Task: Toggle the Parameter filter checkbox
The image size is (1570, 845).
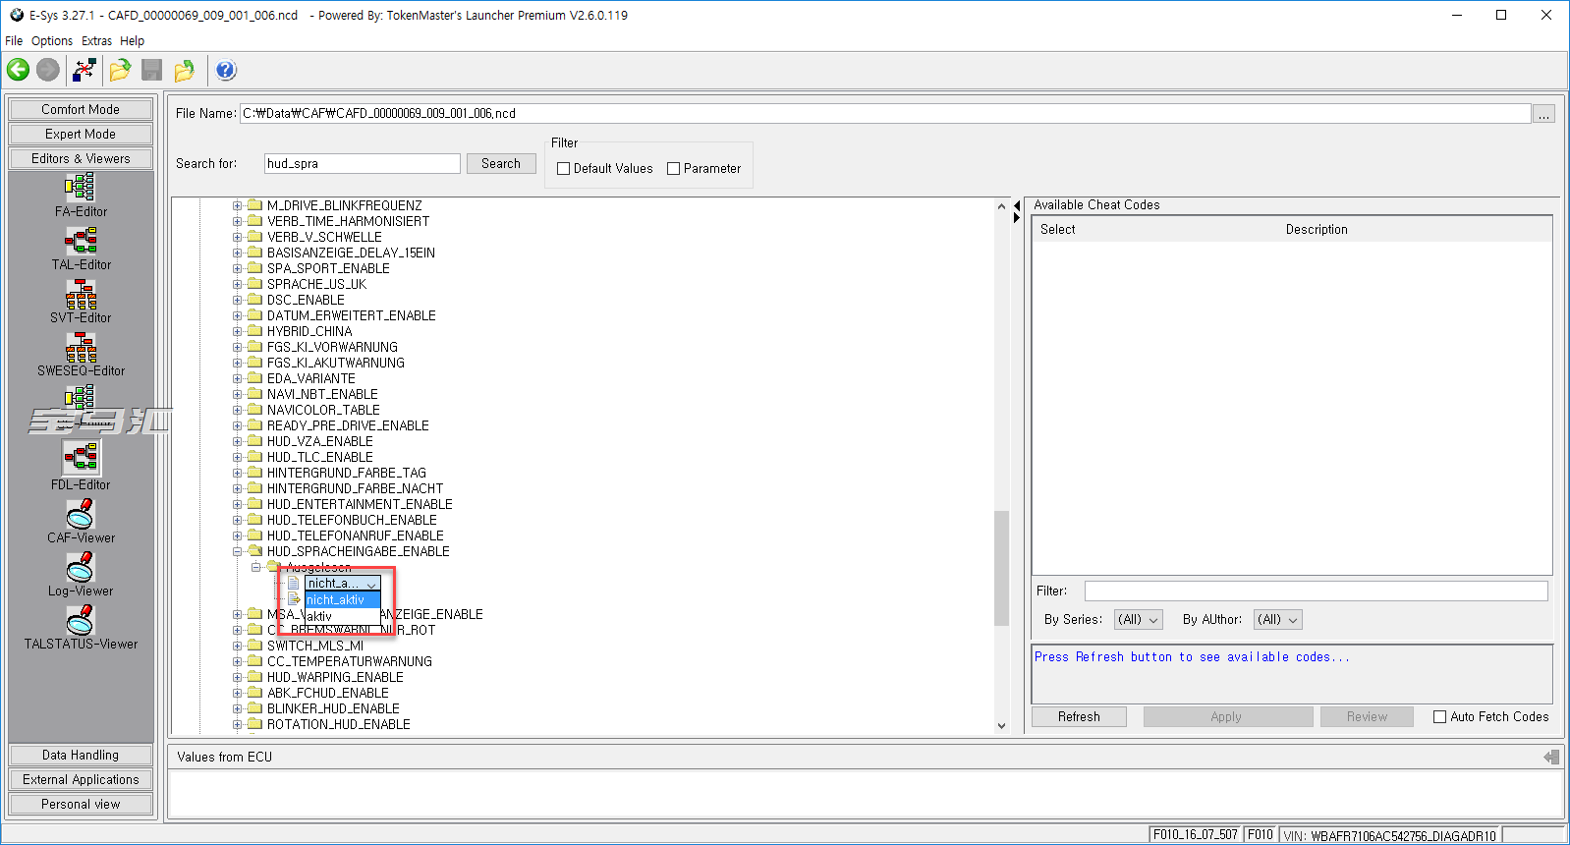Action: pyautogui.click(x=674, y=169)
